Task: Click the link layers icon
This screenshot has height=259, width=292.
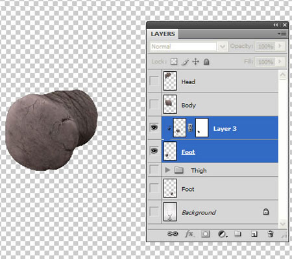Action: click(172, 234)
